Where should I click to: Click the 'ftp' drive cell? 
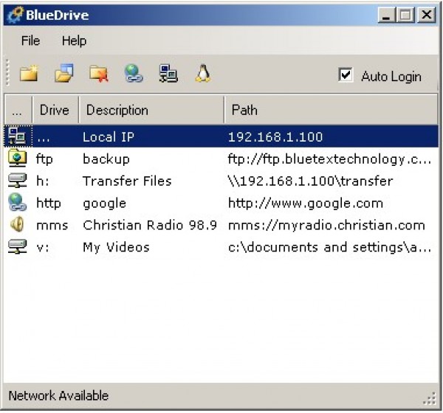44,159
